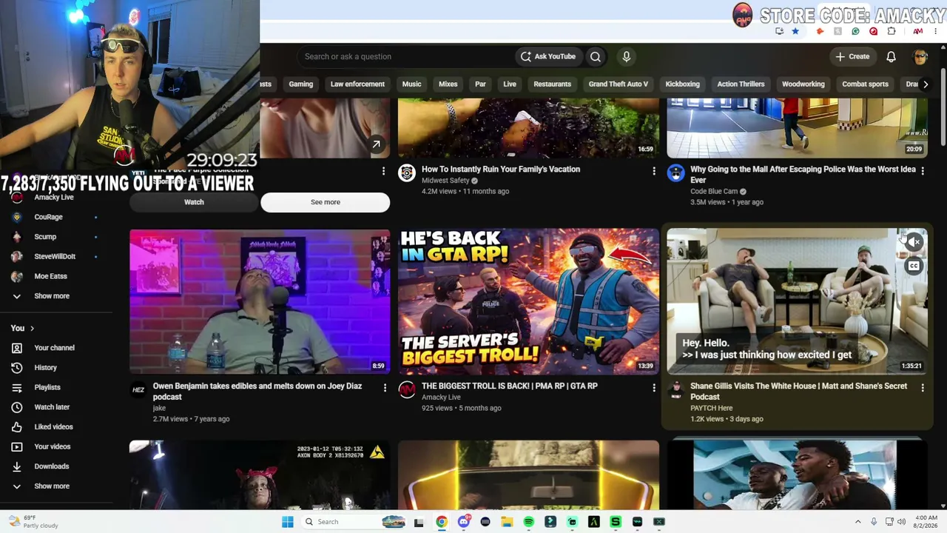
Task: Open SteveWillDoIt subscription link
Action: tap(55, 256)
